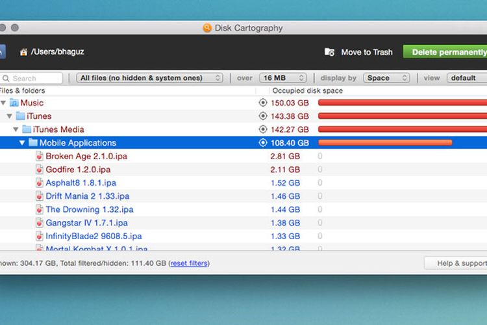The height and width of the screenshot is (325, 487).
Task: Click the target icon next to 143.38 GB
Action: (263, 116)
